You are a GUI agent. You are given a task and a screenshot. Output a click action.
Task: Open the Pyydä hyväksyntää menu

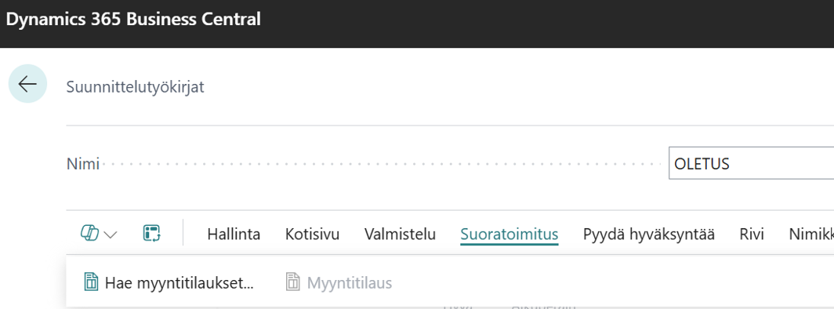(649, 234)
